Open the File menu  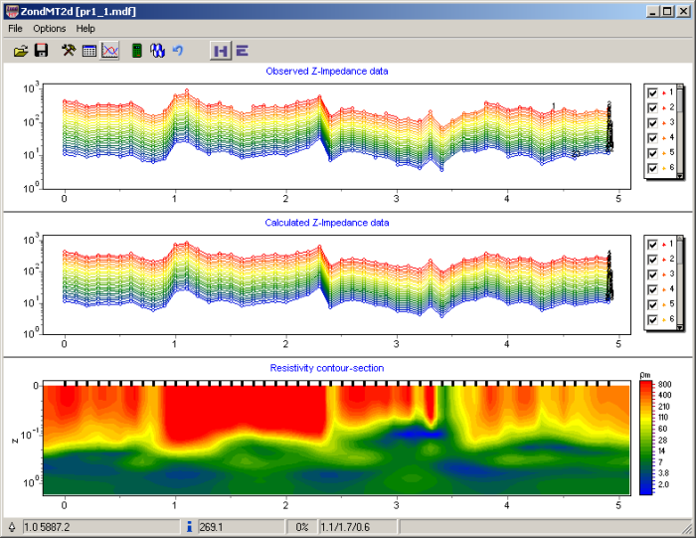point(15,29)
